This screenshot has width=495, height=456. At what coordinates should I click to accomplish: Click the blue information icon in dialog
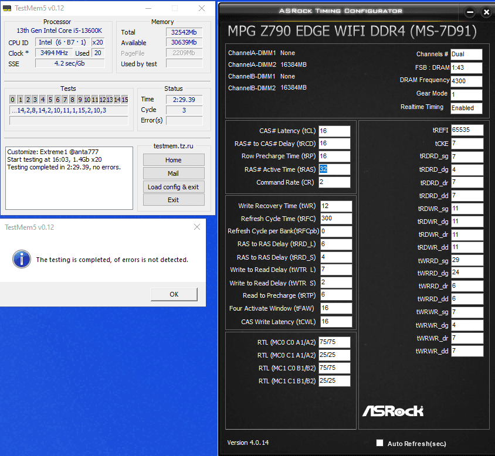[22, 260]
